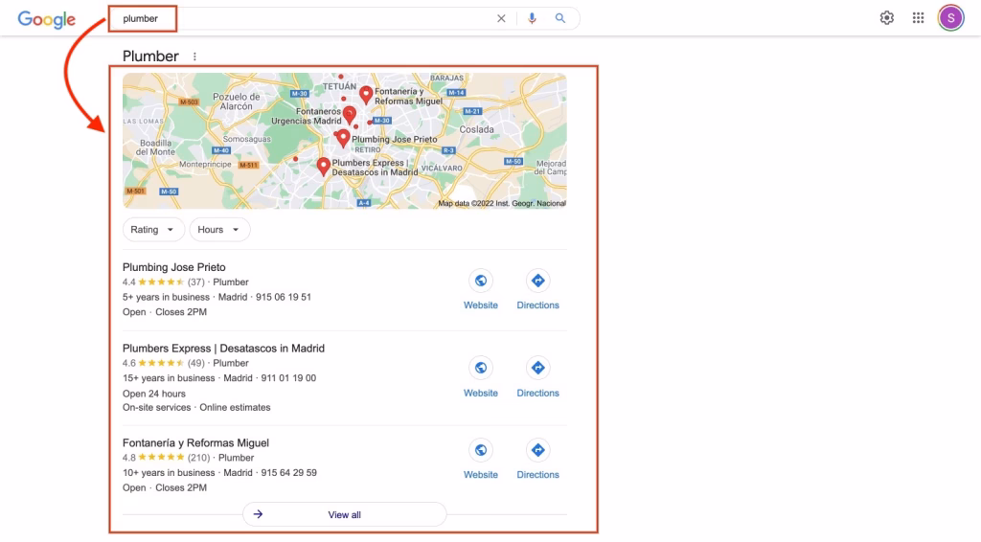Open Plumbing Jose Prieto listing title
The width and height of the screenshot is (981, 542).
point(174,267)
